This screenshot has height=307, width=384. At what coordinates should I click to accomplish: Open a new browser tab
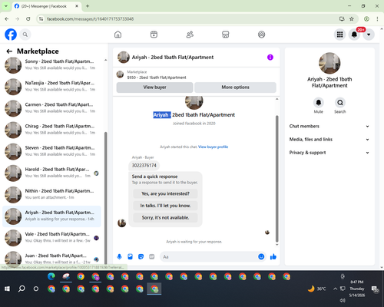point(88,6)
